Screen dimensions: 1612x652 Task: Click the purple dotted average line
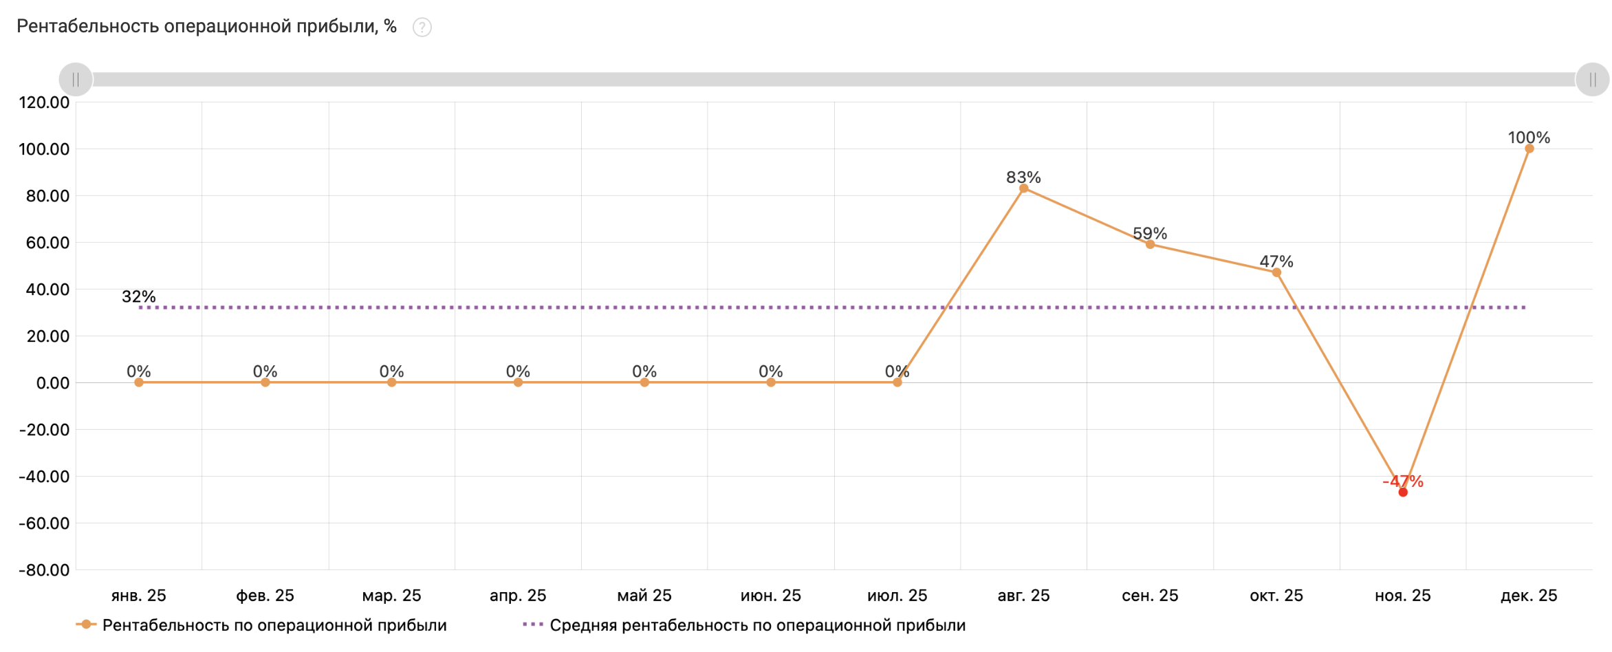688,307
